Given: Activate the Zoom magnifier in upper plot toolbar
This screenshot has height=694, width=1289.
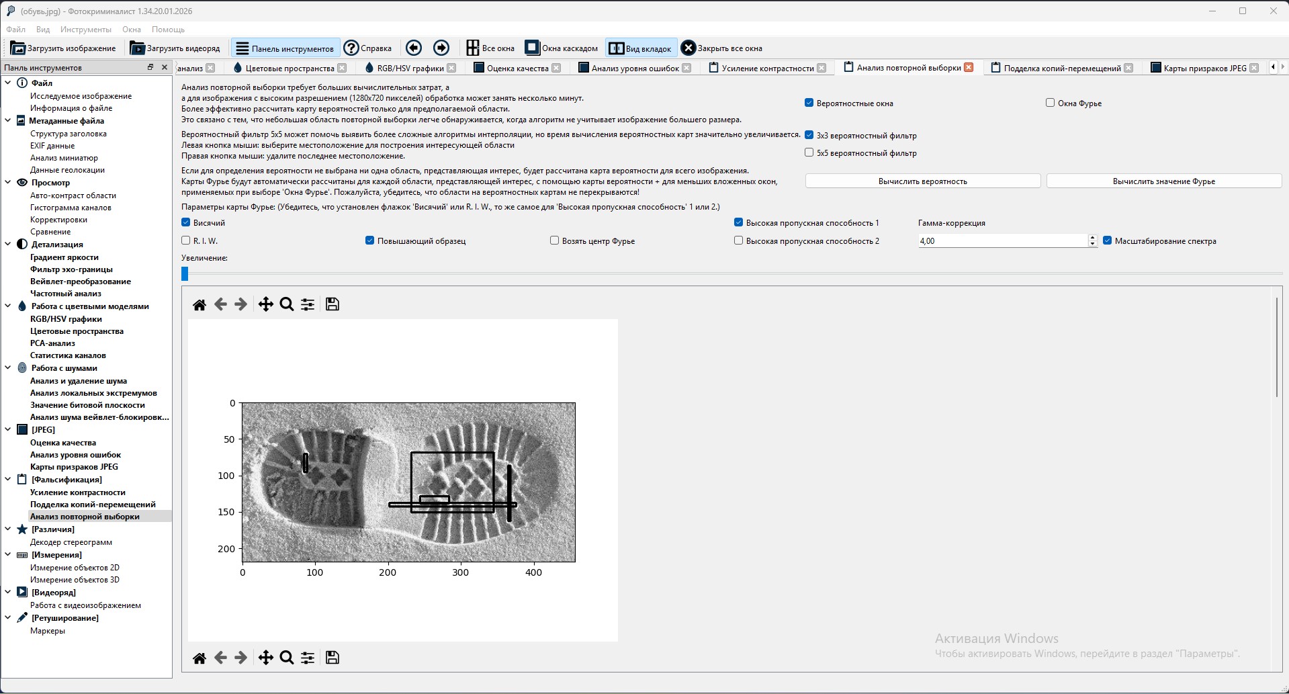Looking at the screenshot, I should (x=287, y=305).
